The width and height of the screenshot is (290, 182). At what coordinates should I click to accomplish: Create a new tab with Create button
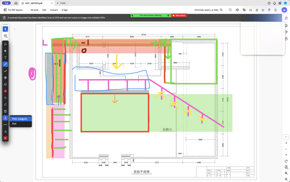(x=61, y=3)
